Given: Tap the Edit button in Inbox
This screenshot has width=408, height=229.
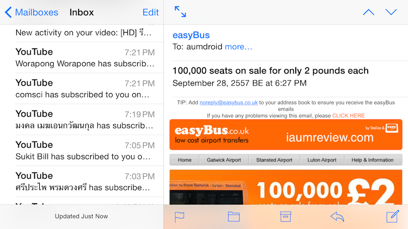Looking at the screenshot, I should point(150,12).
